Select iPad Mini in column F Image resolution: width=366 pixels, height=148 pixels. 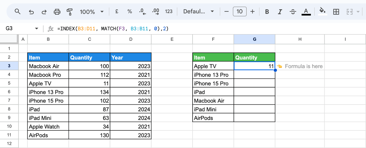213,109
